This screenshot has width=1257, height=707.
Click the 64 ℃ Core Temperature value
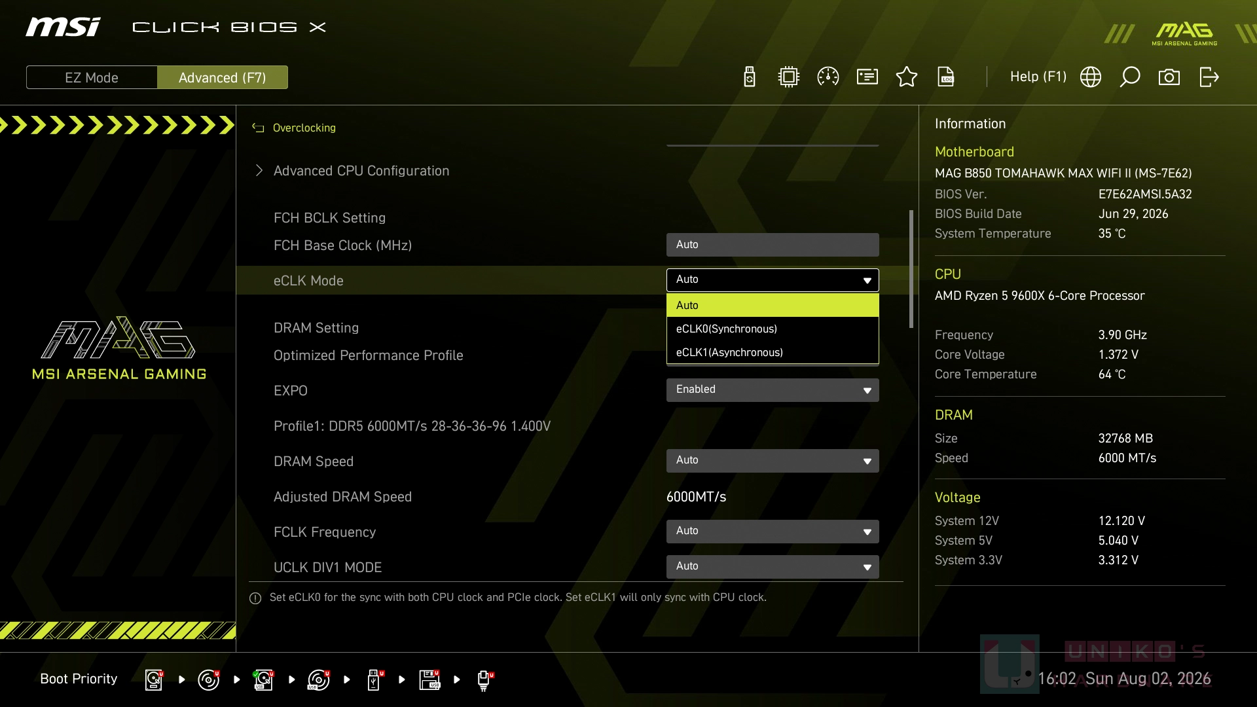pos(1112,374)
